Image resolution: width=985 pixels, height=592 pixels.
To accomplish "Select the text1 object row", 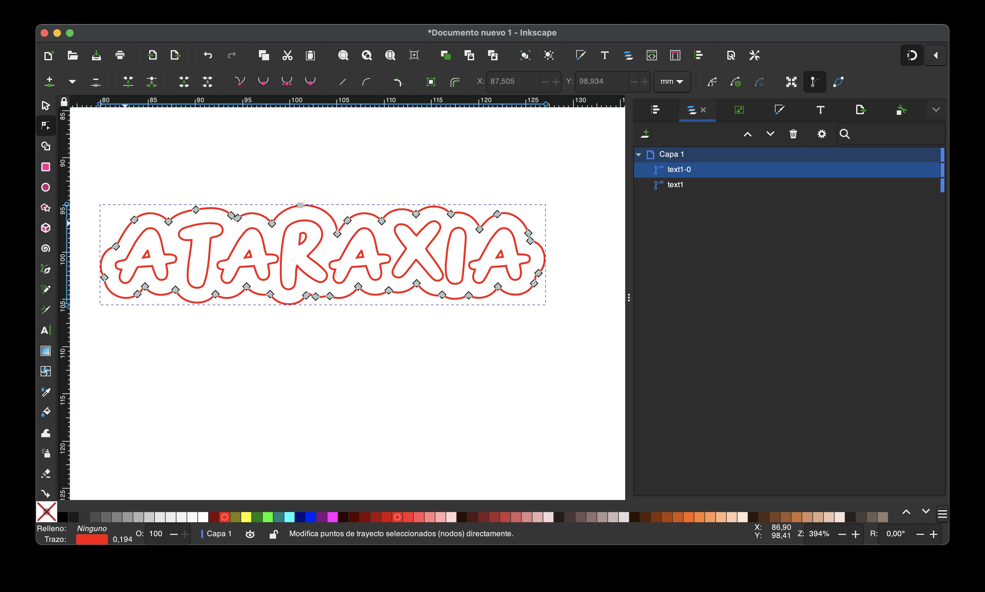I will point(789,185).
